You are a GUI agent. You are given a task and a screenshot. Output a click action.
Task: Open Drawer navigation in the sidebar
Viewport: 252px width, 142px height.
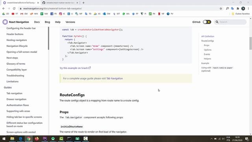16,99
